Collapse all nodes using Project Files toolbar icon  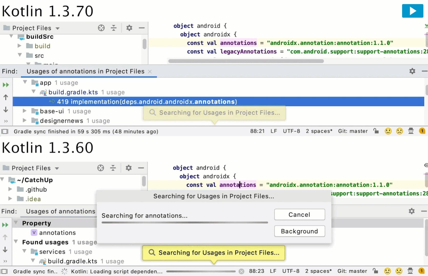[x=114, y=28]
